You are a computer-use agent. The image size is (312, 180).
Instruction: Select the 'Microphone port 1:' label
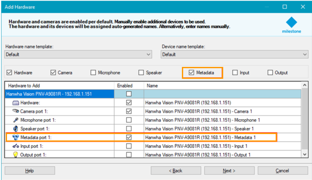point(38,120)
